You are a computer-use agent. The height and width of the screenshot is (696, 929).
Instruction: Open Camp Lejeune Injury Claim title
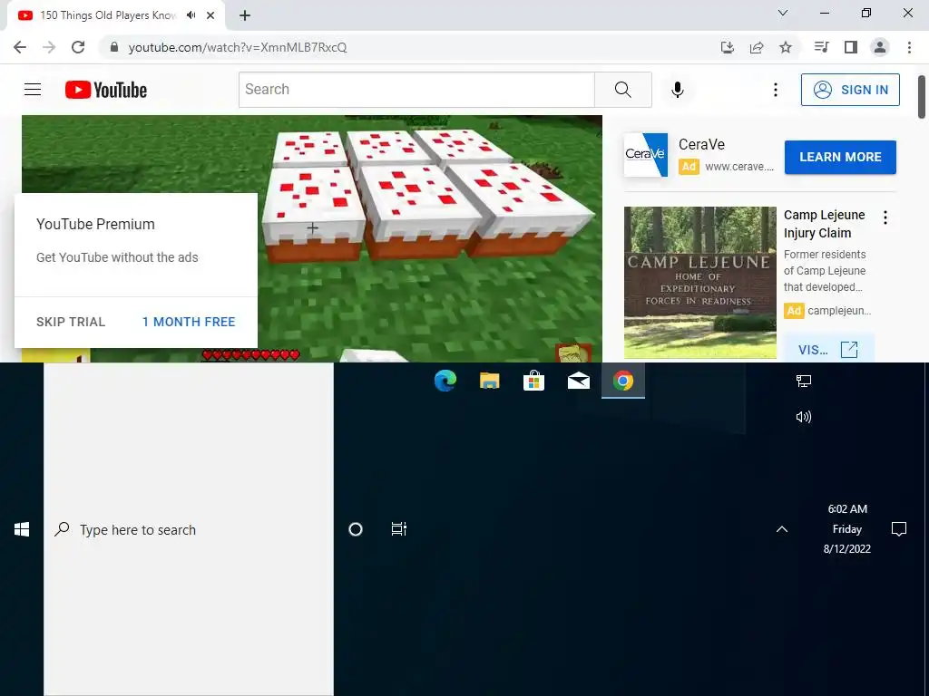824,224
